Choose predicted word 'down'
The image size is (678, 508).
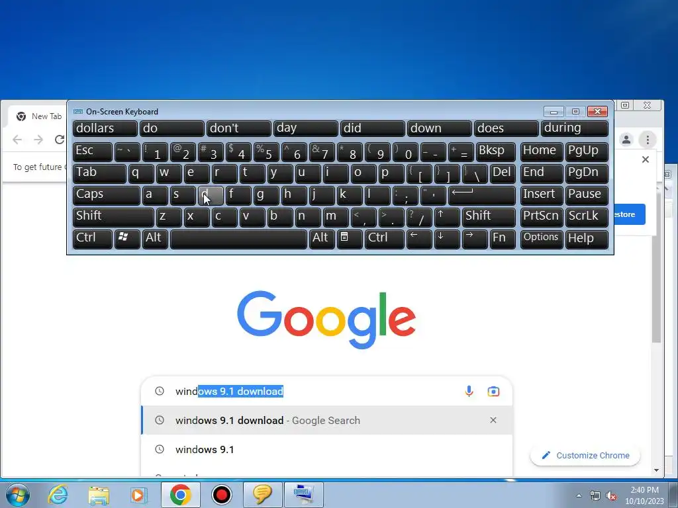click(440, 128)
